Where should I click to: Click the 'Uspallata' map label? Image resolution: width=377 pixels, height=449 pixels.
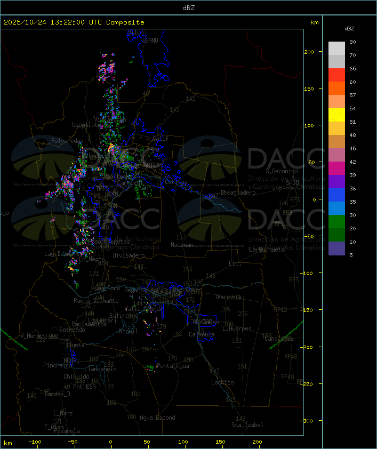pyautogui.click(x=86, y=125)
